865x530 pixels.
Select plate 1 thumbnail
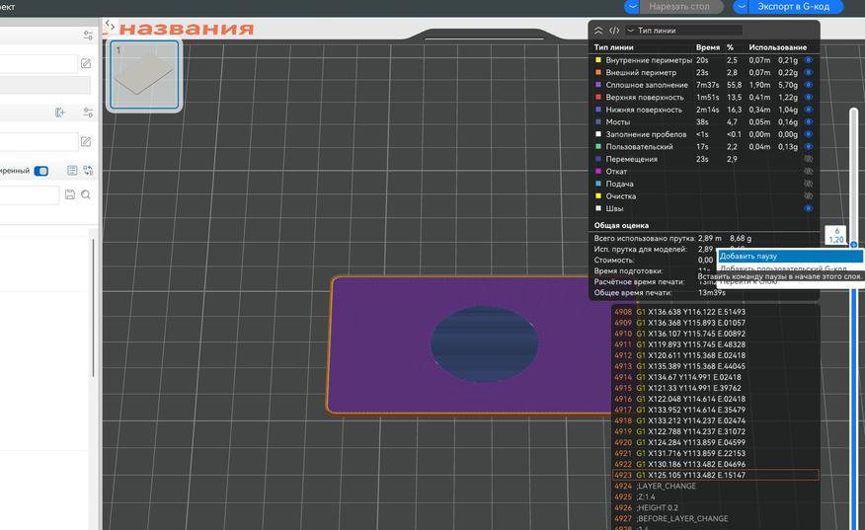click(143, 75)
